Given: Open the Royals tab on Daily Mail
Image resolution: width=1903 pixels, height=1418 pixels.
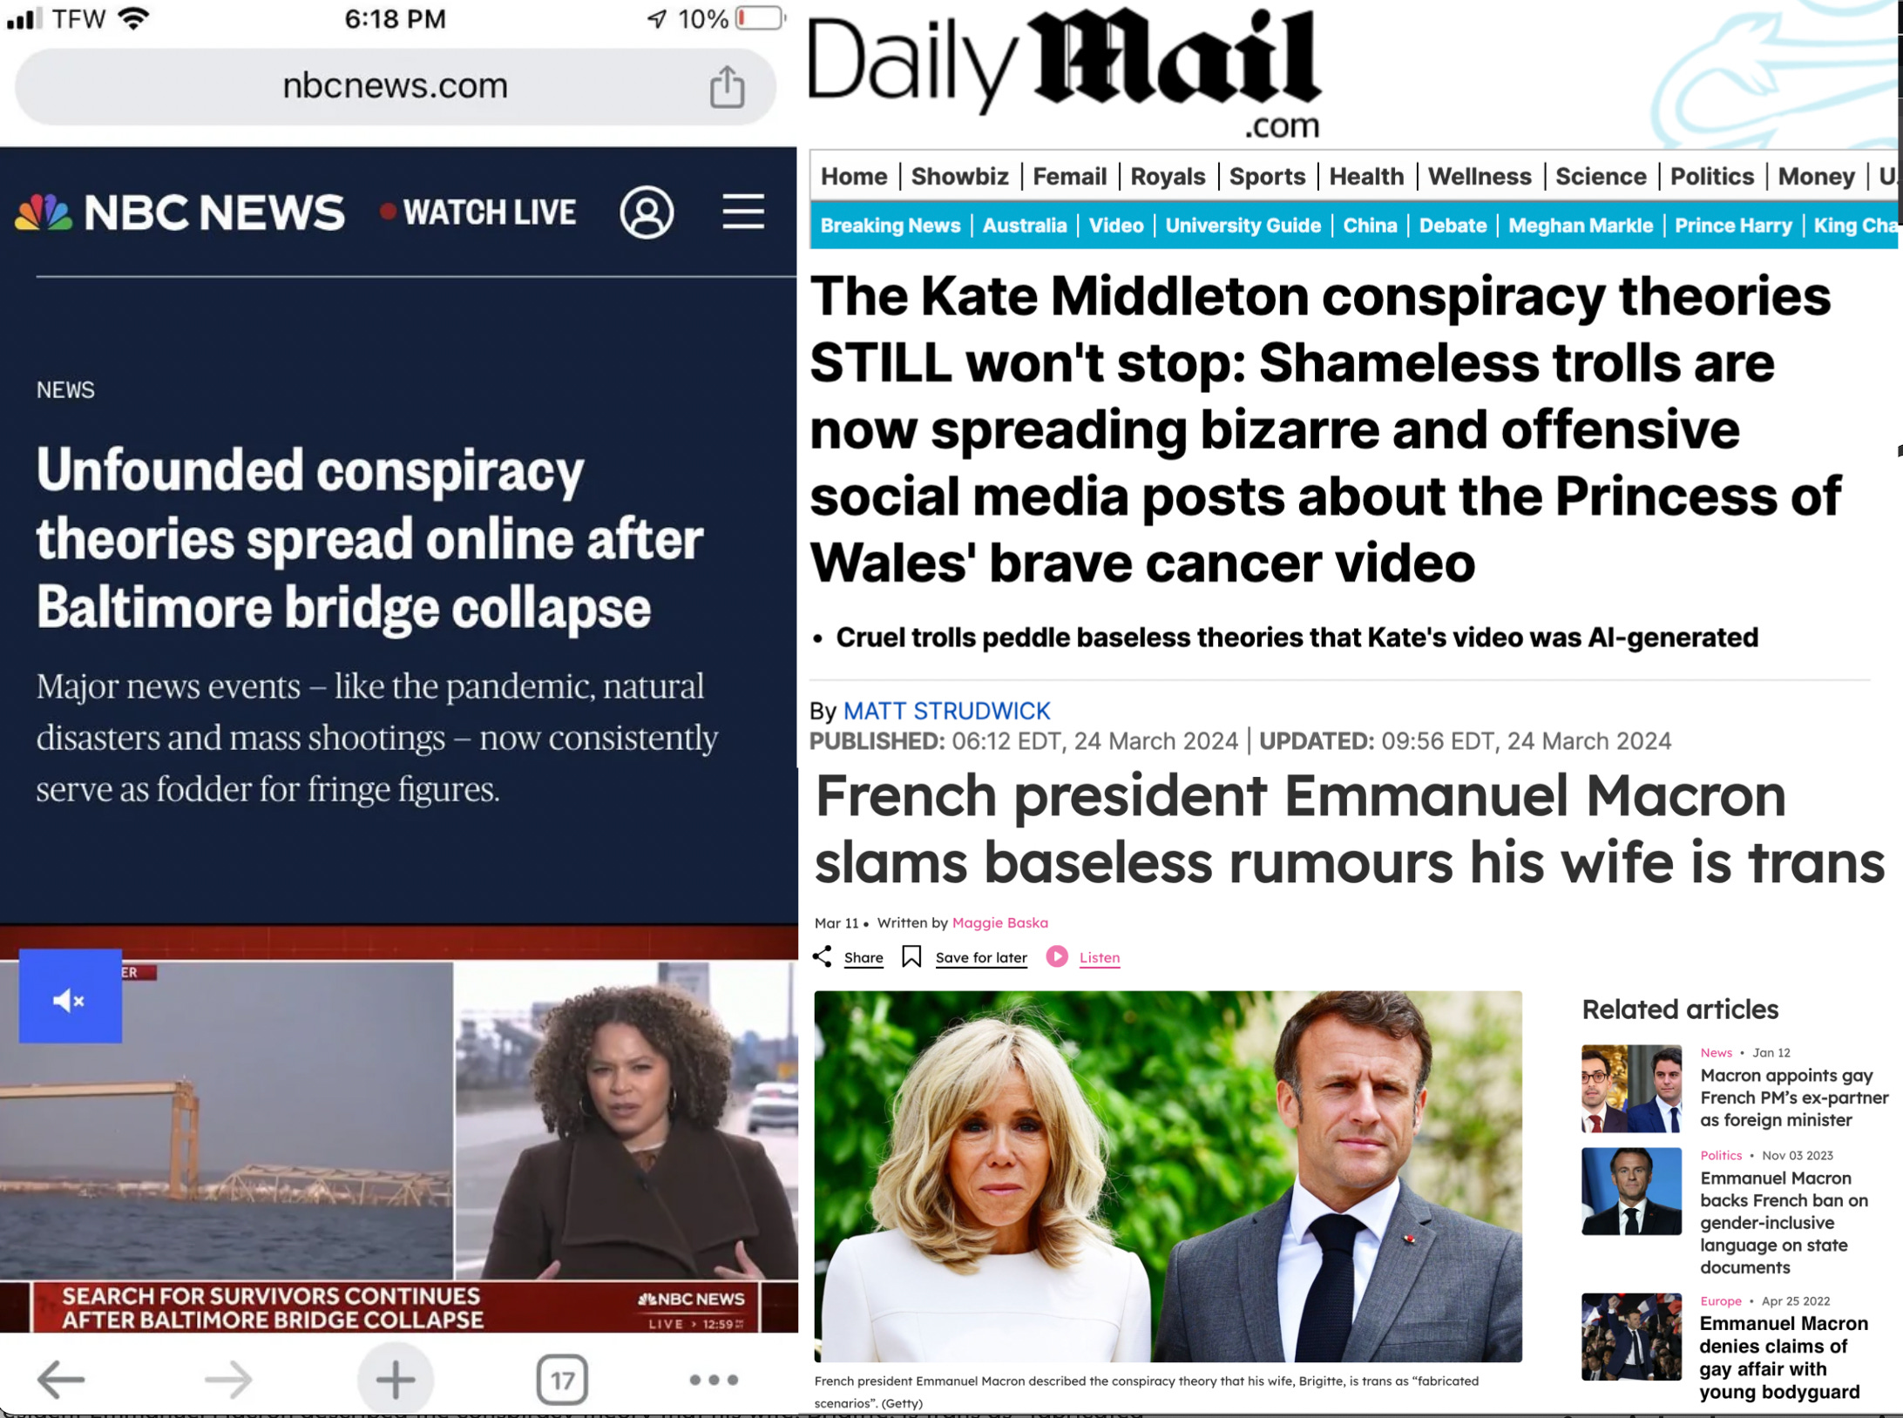Looking at the screenshot, I should pos(1168,177).
